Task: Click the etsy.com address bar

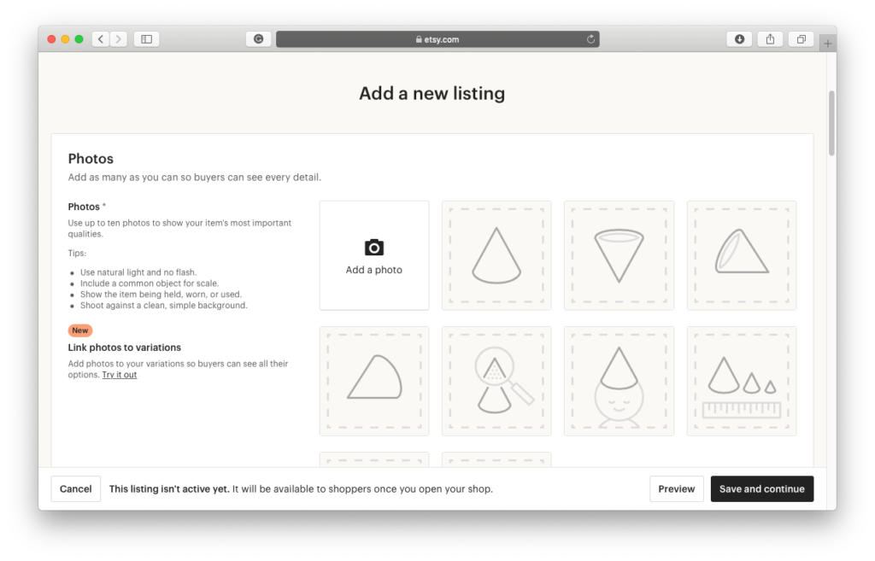Action: (437, 39)
